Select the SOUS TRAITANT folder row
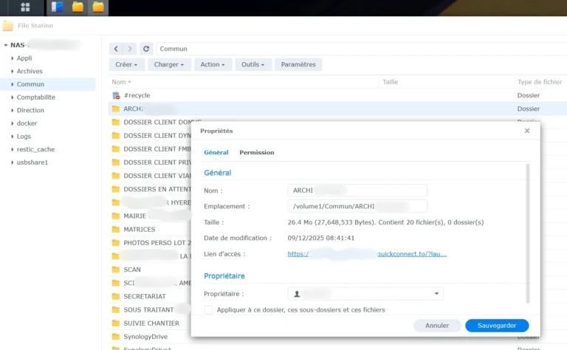The width and height of the screenshot is (567, 350). coord(150,309)
